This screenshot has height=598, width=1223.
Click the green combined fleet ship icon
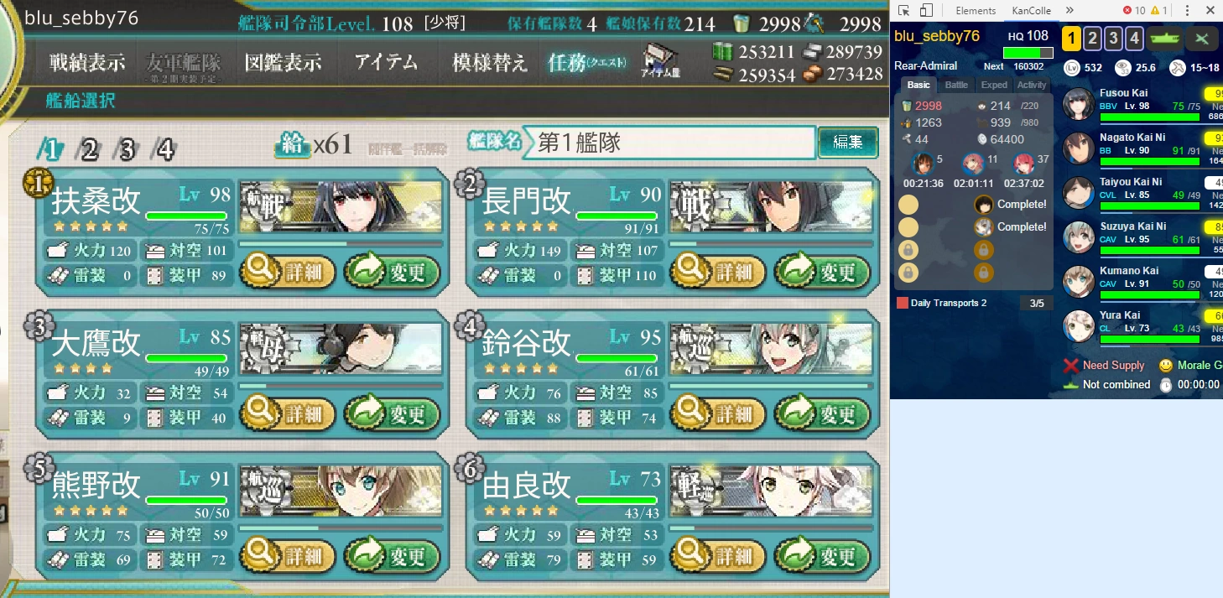point(1164,39)
